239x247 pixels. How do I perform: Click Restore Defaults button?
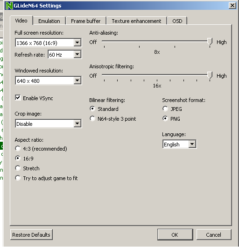click(31, 235)
